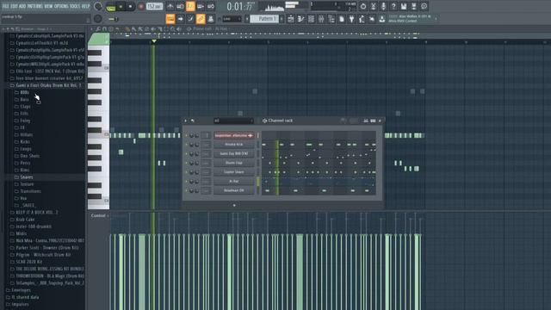
Task: Select the red highlighted top channel button
Action: 233,135
